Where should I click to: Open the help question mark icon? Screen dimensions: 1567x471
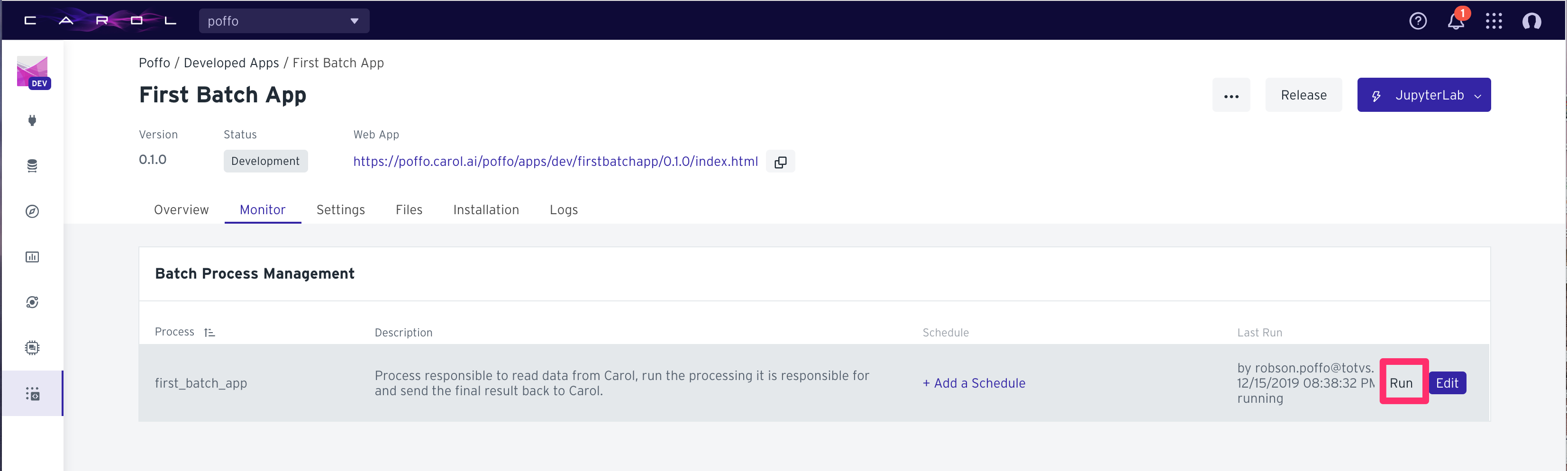click(x=1418, y=21)
